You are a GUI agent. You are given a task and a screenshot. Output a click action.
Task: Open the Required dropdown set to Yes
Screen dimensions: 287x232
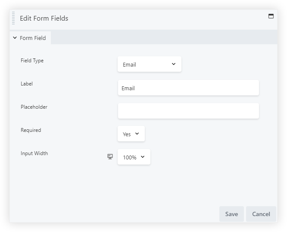[x=131, y=134]
